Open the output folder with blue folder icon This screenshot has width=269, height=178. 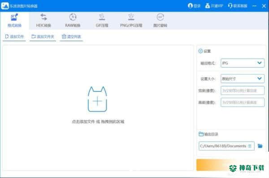pyautogui.click(x=260, y=146)
